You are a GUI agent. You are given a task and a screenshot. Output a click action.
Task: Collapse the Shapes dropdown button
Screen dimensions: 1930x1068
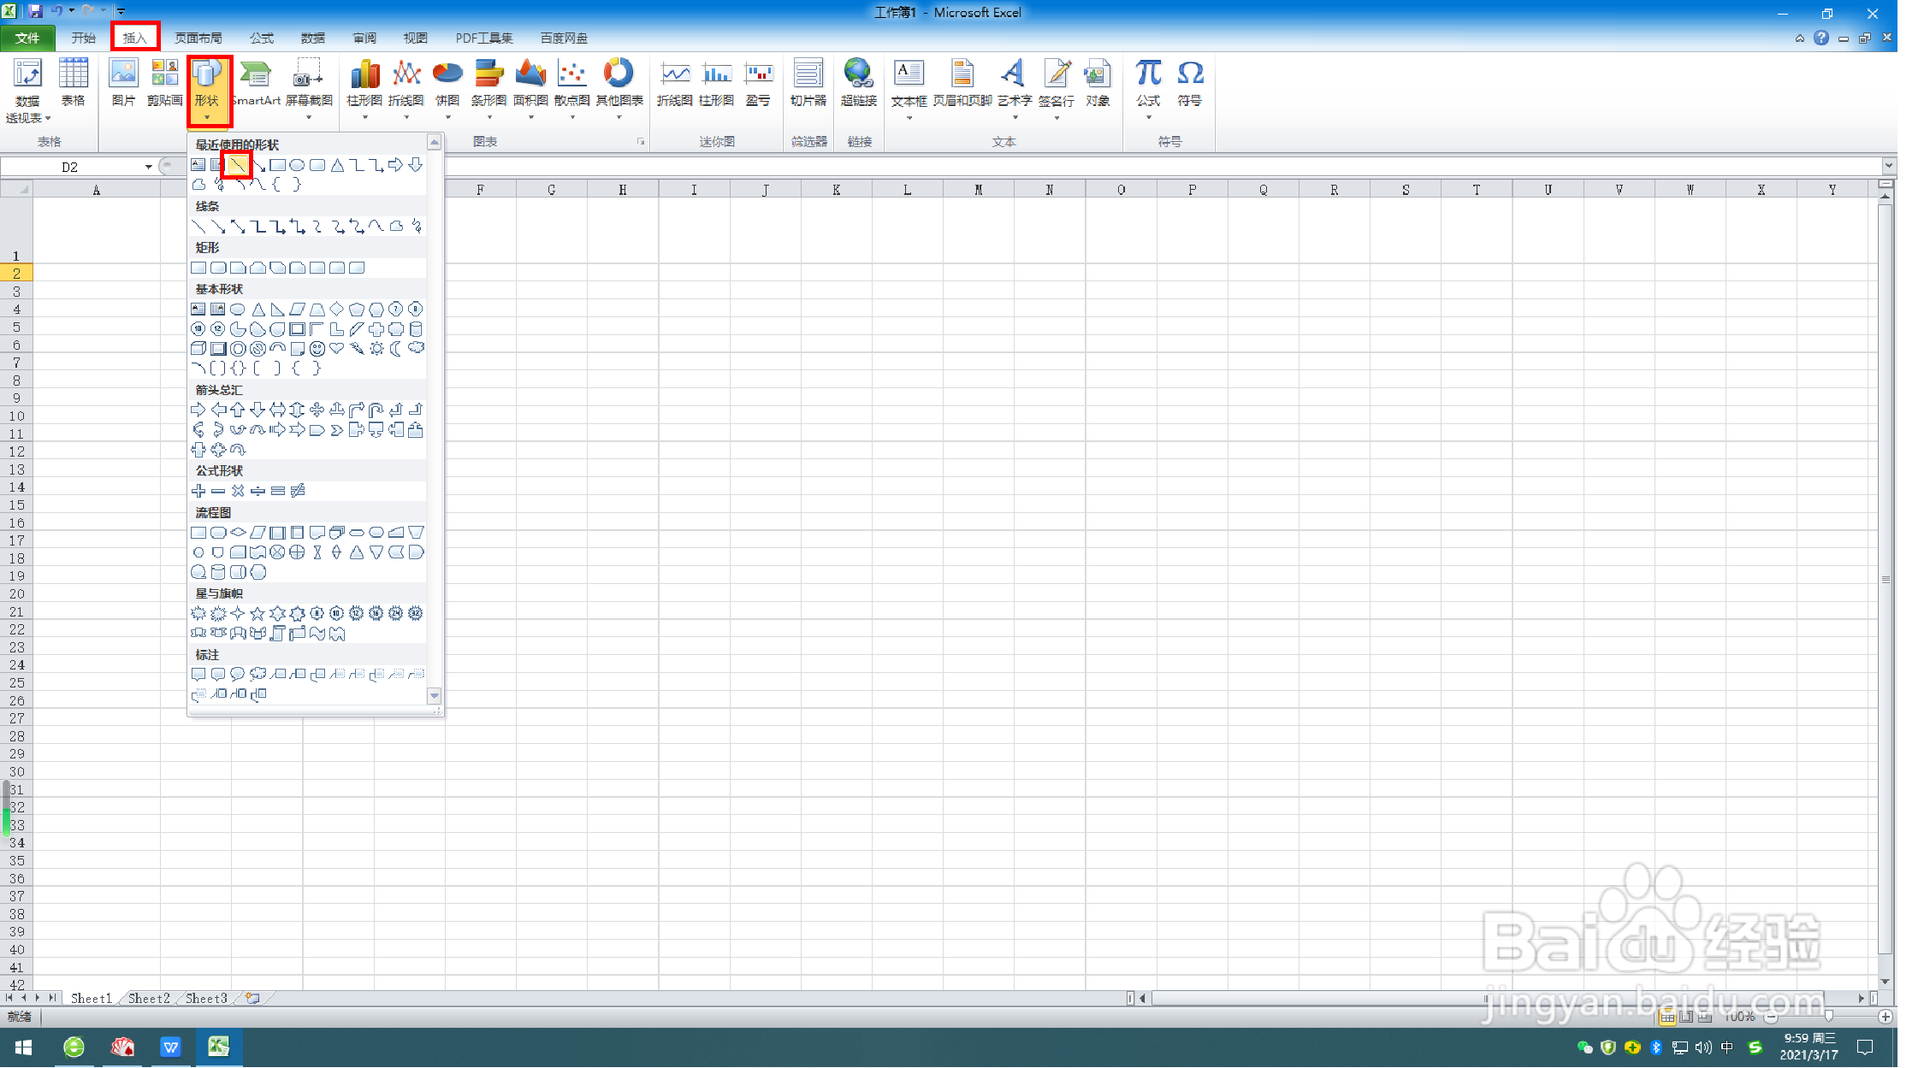(207, 91)
